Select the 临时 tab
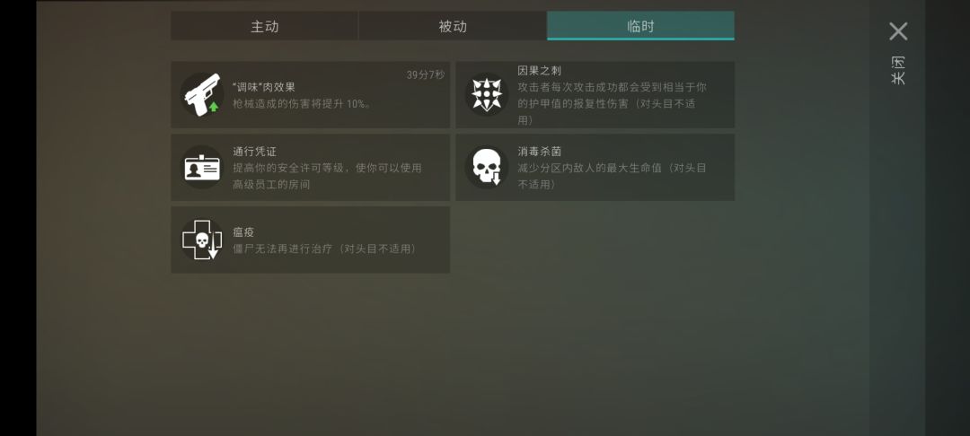970x436 pixels. point(641,26)
